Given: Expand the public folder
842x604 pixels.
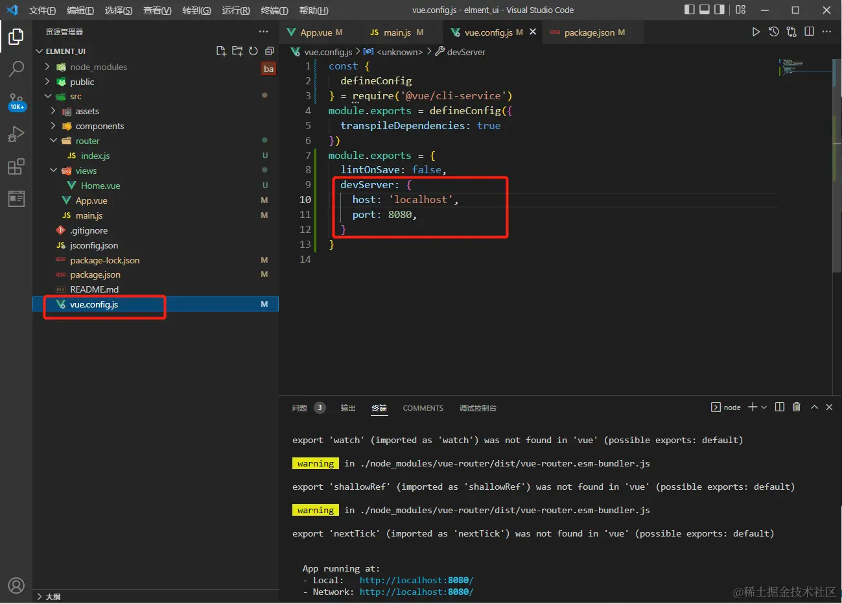Looking at the screenshot, I should (47, 82).
